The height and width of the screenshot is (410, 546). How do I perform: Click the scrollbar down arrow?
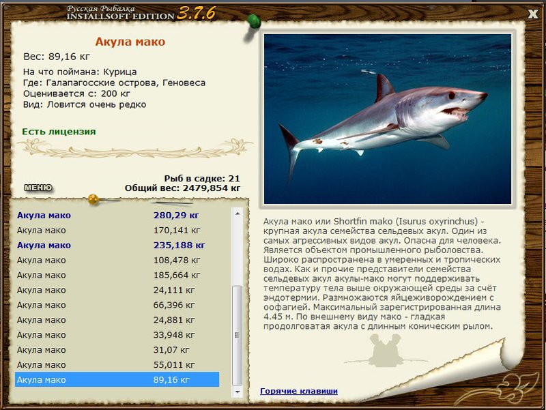238,392
